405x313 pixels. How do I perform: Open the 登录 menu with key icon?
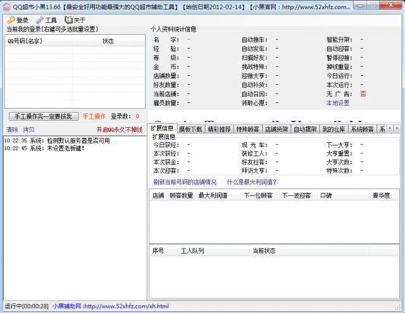tap(18, 20)
